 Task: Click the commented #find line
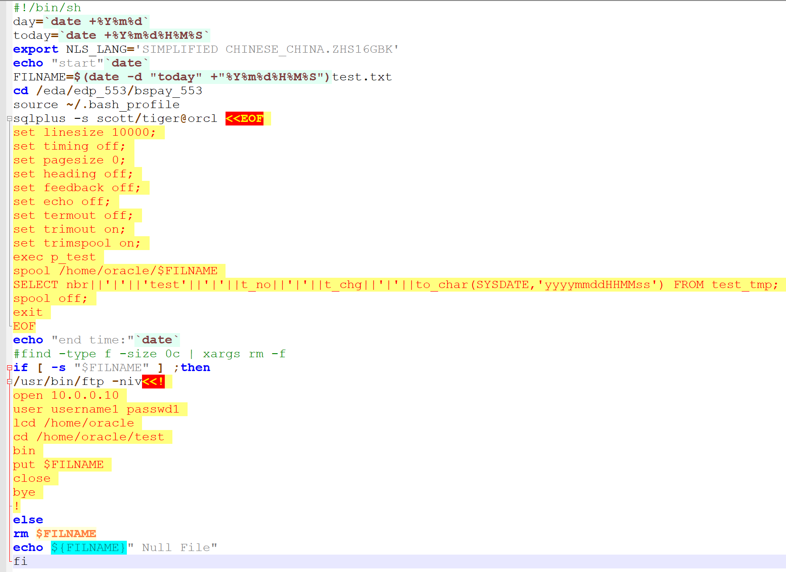click(x=150, y=354)
